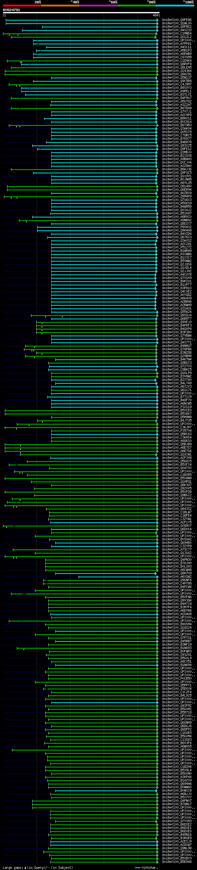This screenshot has width=197, height=870.
Task: Click UniRef100_C4J9M7 label
Action: (x=176, y=85)
